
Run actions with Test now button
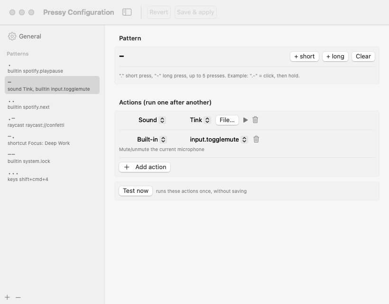(x=136, y=191)
